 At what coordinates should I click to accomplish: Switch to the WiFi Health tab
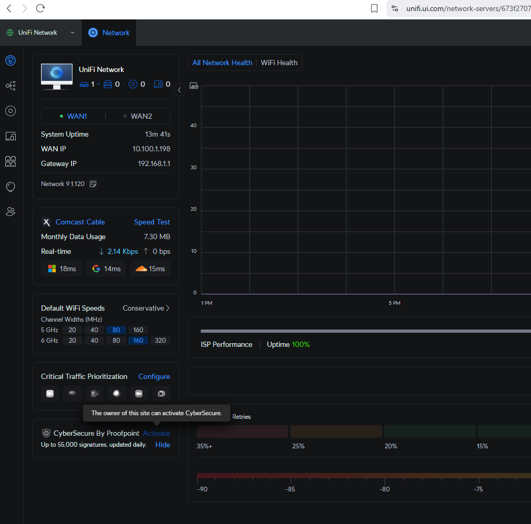coord(279,63)
